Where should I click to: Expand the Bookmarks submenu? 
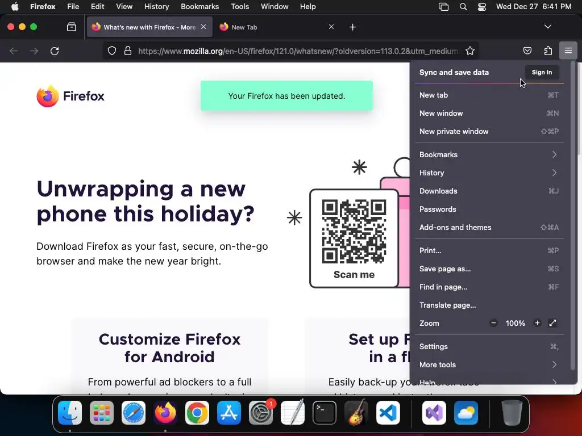tap(489, 154)
